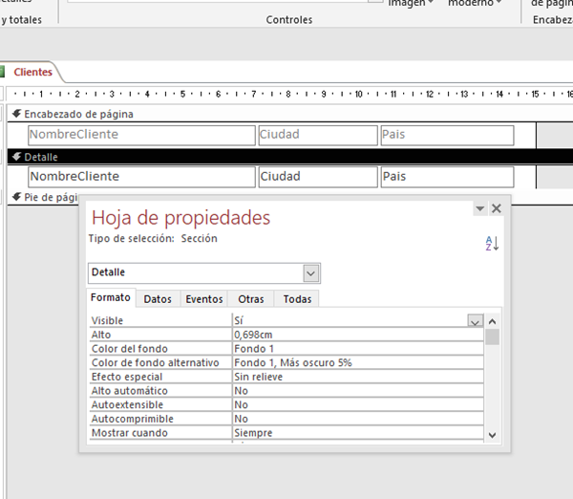Select Ciudad text box in Detalle section
The height and width of the screenshot is (499, 573).
317,177
